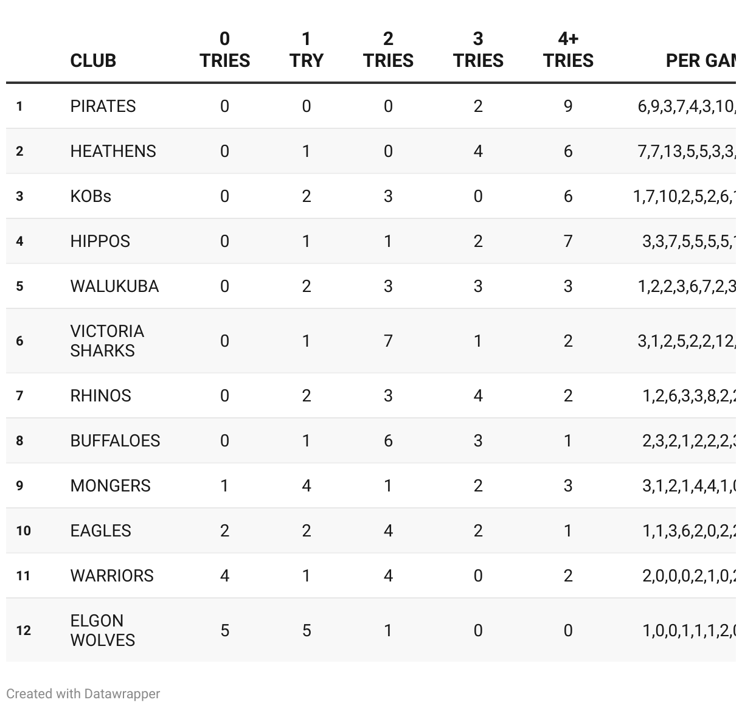Click the CLUB column header

(93, 60)
